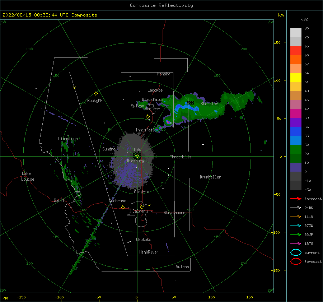The height and width of the screenshot is (302, 323).
Task: Select the 20 dBZ green color swatch
Action: pos(296,149)
